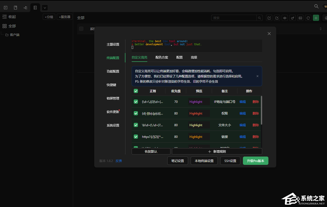Click the priority value 70
This screenshot has height=207, width=327.
tap(176, 102)
